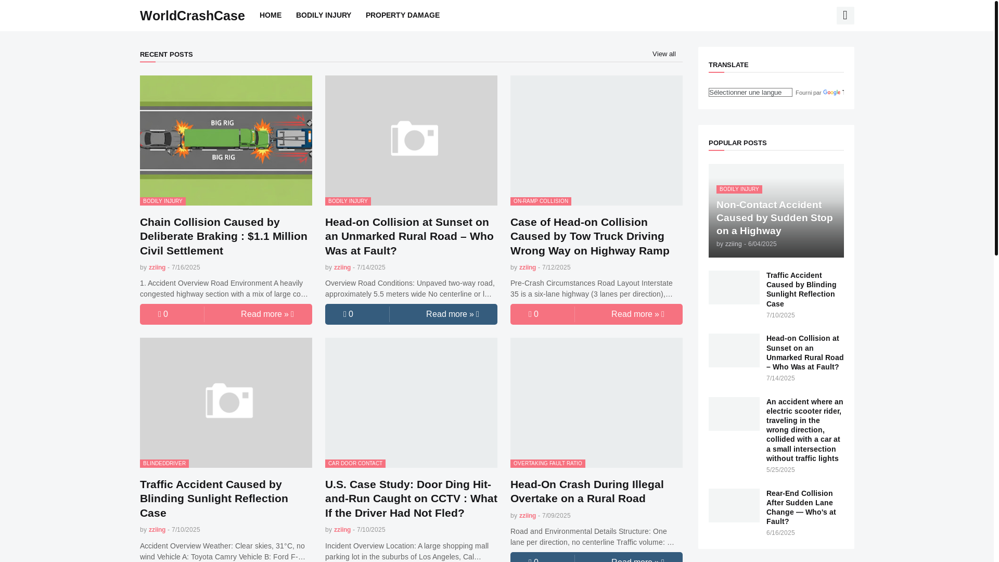The image size is (999, 562).
Task: Click BLINDEDDRIVER category tag
Action: pos(164,464)
